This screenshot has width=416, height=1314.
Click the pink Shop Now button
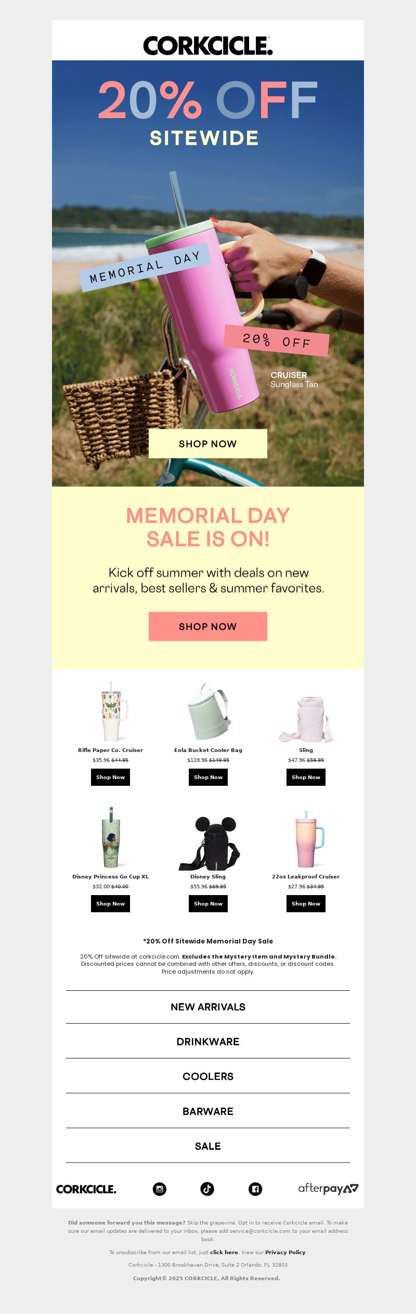(x=208, y=626)
